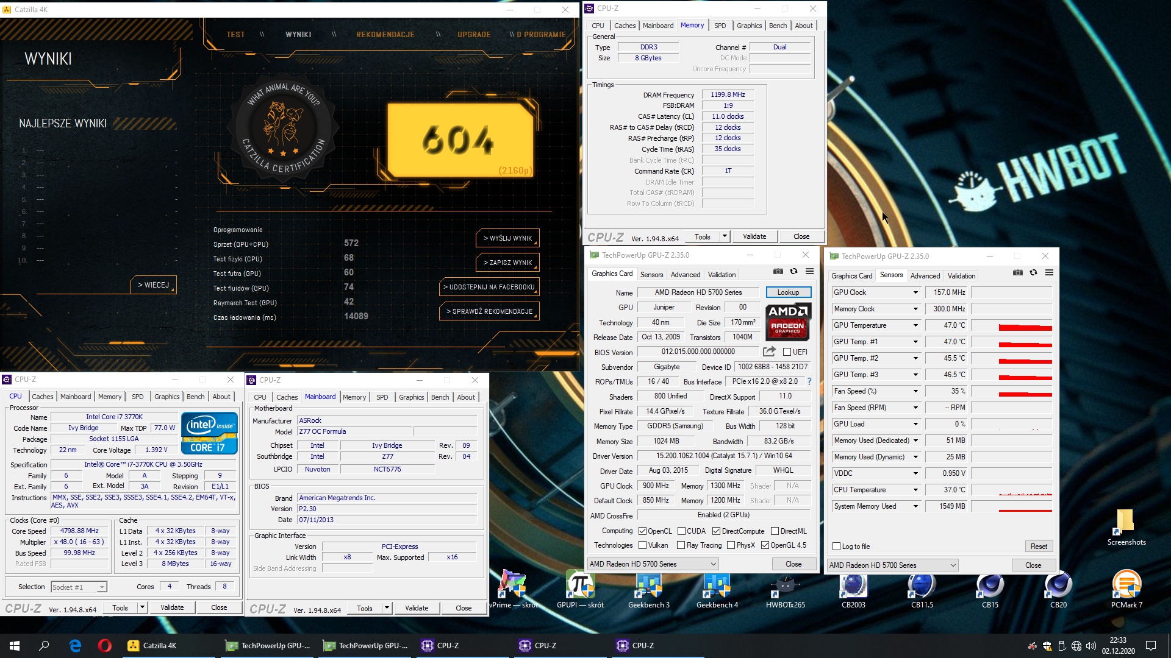Launch Microsoft Edge from taskbar

(x=75, y=646)
